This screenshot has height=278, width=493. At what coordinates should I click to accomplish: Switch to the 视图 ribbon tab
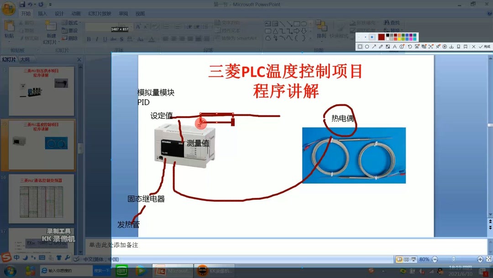point(140,14)
